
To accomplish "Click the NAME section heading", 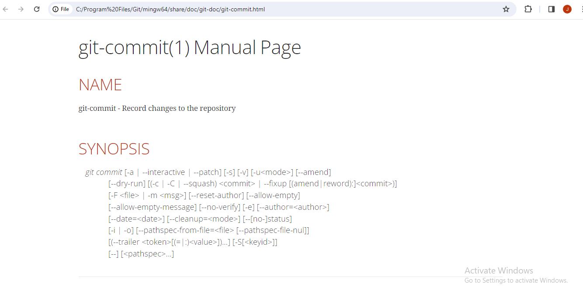I will 100,85.
